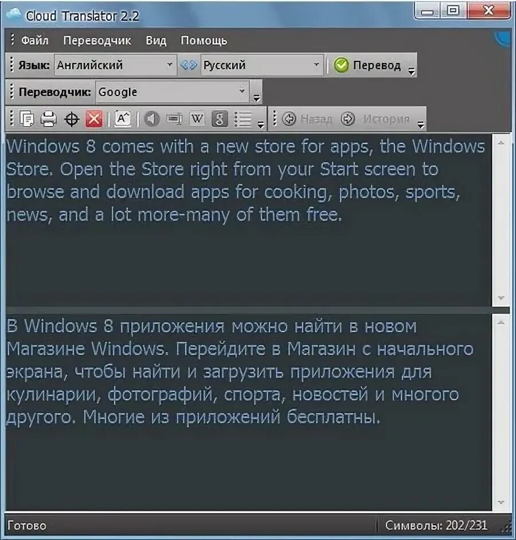
Task: Click the font size 'A' icon
Action: pos(123,119)
